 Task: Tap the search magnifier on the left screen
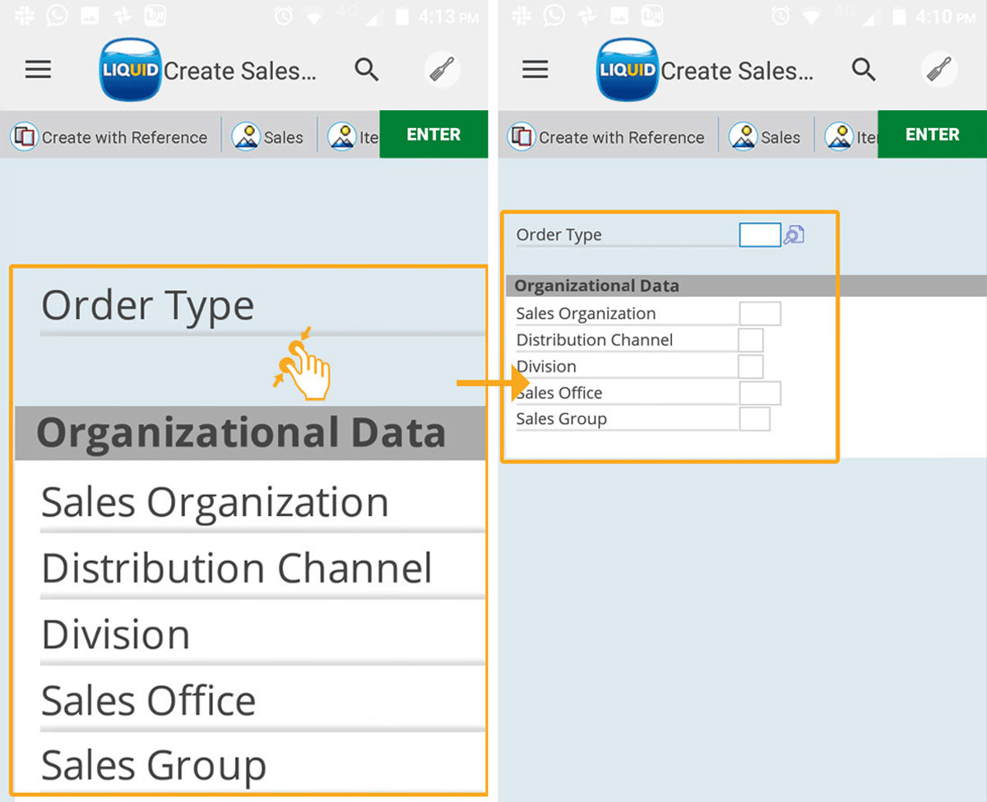pos(367,70)
